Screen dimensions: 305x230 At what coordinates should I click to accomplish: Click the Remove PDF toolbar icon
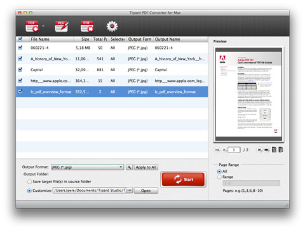87,27
